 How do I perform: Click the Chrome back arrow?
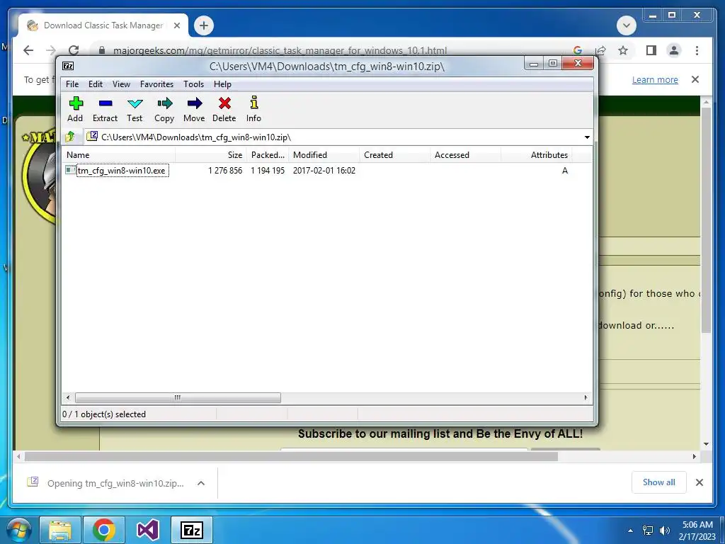(x=28, y=50)
